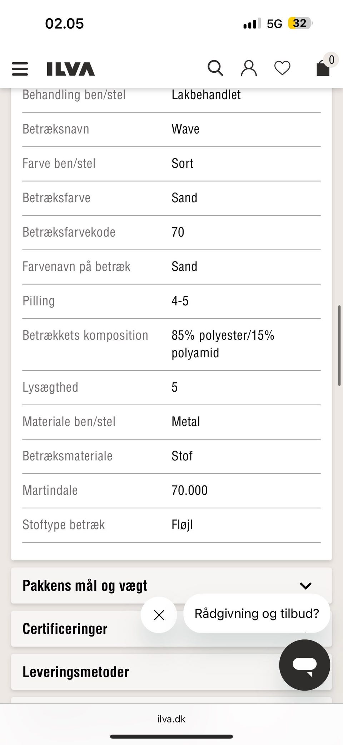Expand the Leveringsmetoder section
Image resolution: width=343 pixels, height=745 pixels.
coord(76,672)
